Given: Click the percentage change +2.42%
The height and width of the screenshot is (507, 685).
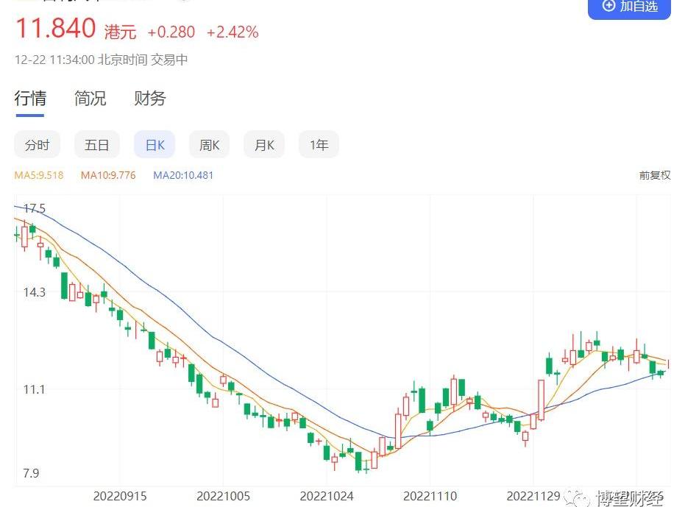Looking at the screenshot, I should click(x=233, y=32).
